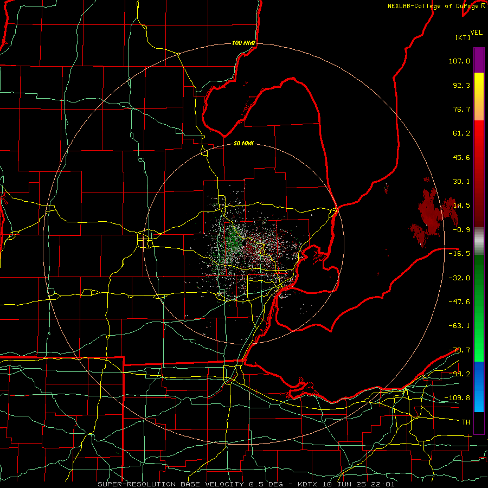Pick the blue segment of velocity color bar

point(479,387)
